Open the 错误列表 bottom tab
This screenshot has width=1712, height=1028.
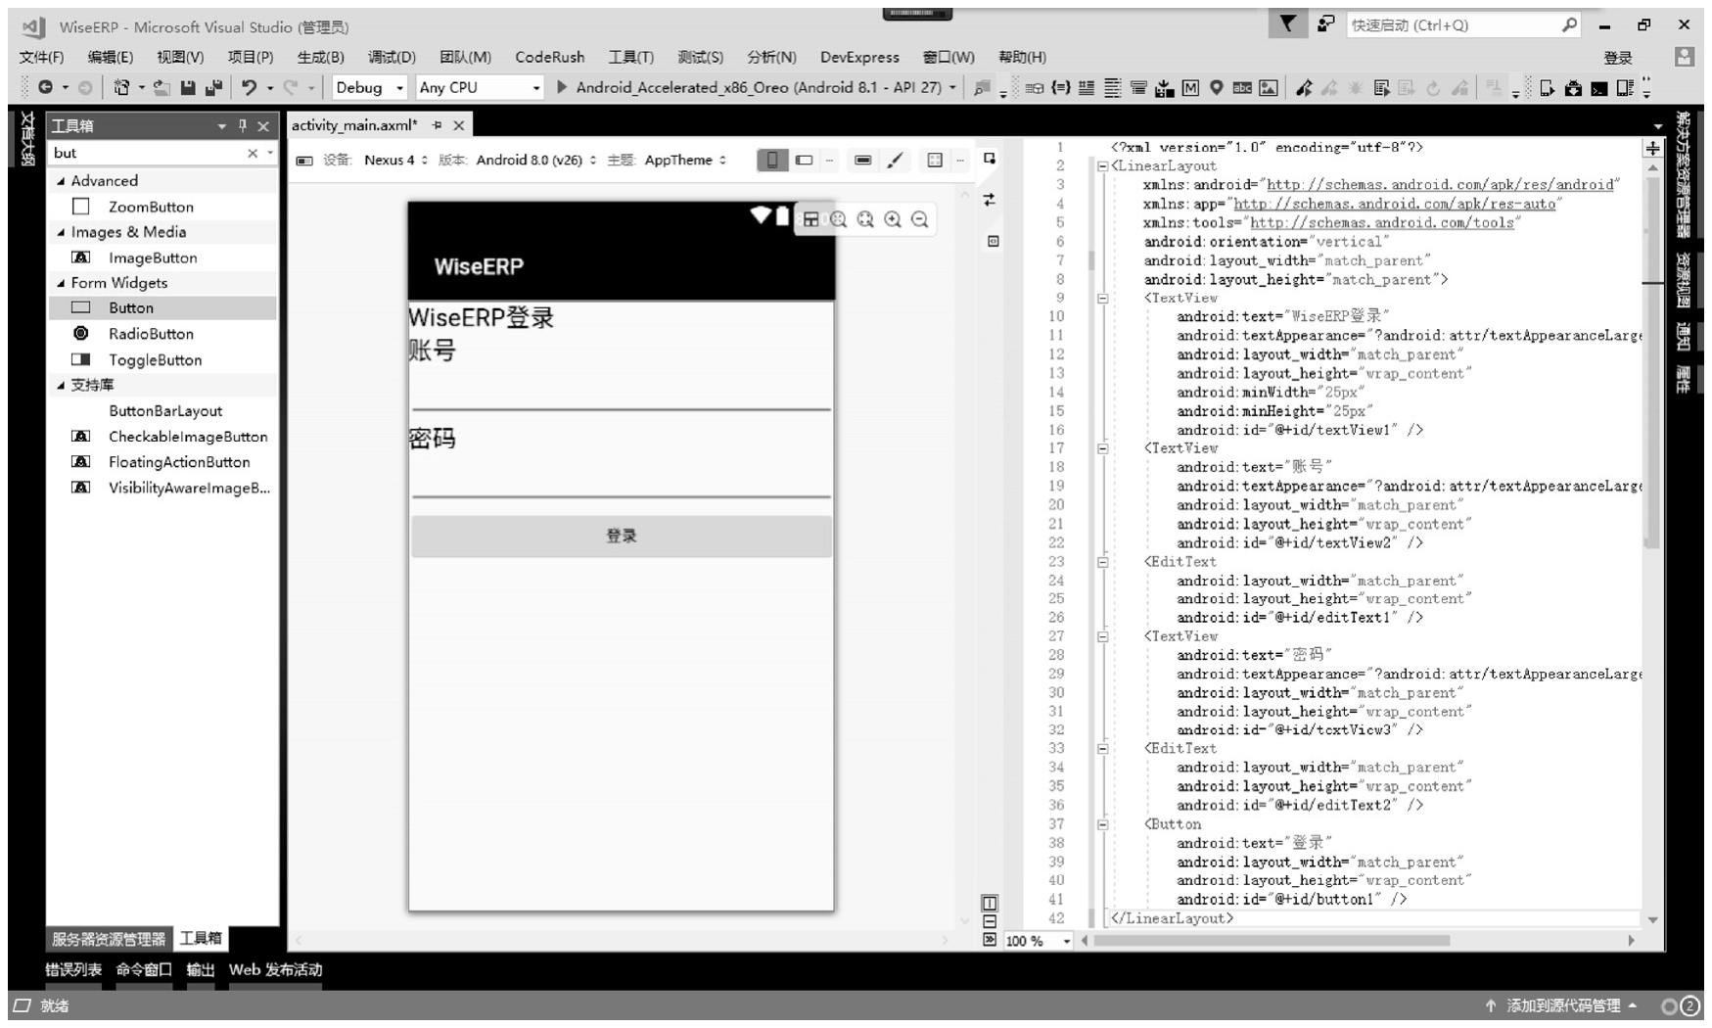click(73, 969)
